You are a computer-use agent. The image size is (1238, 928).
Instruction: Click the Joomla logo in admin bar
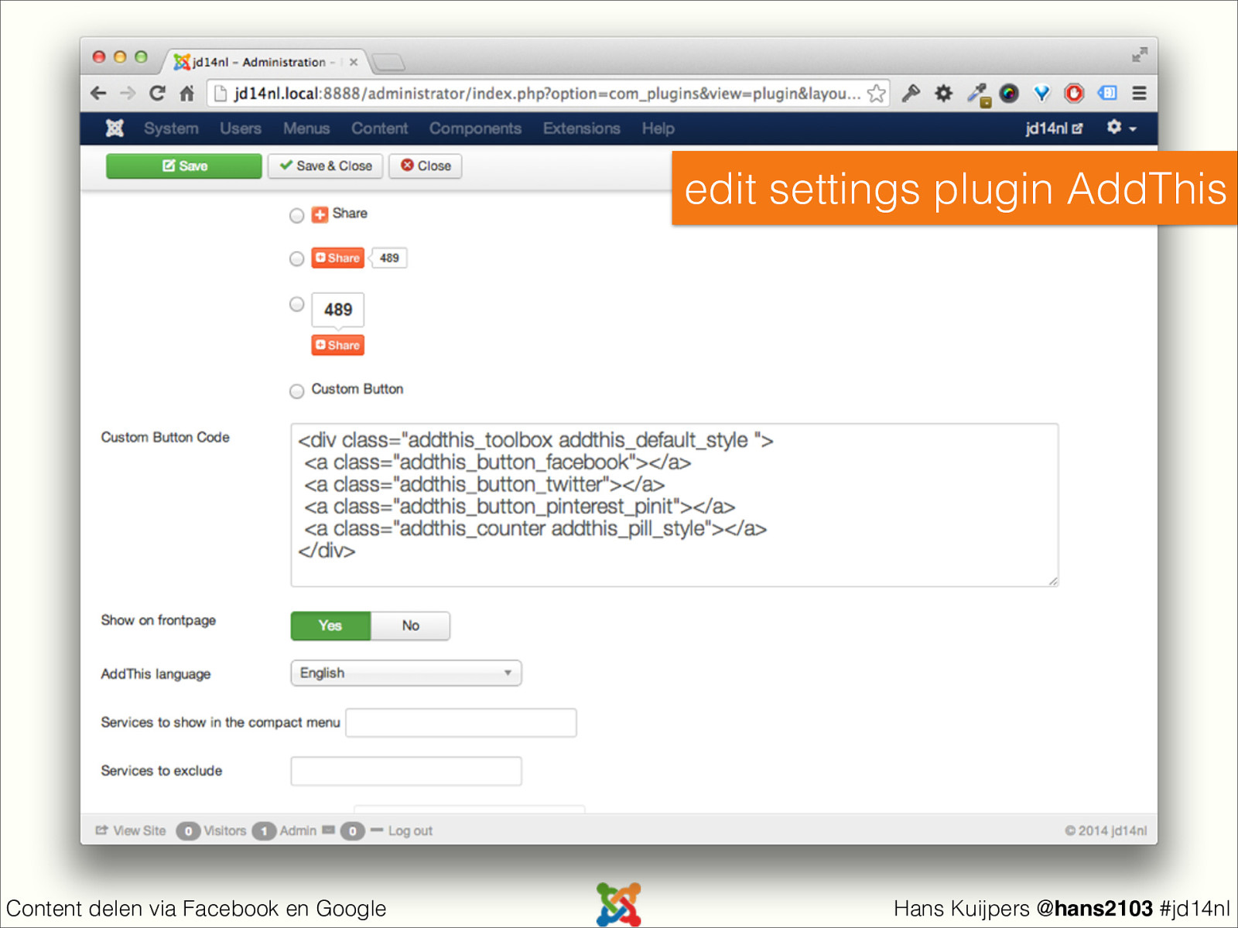point(115,128)
